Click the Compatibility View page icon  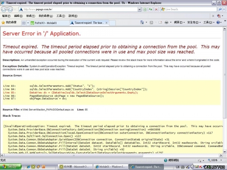tap(145, 10)
